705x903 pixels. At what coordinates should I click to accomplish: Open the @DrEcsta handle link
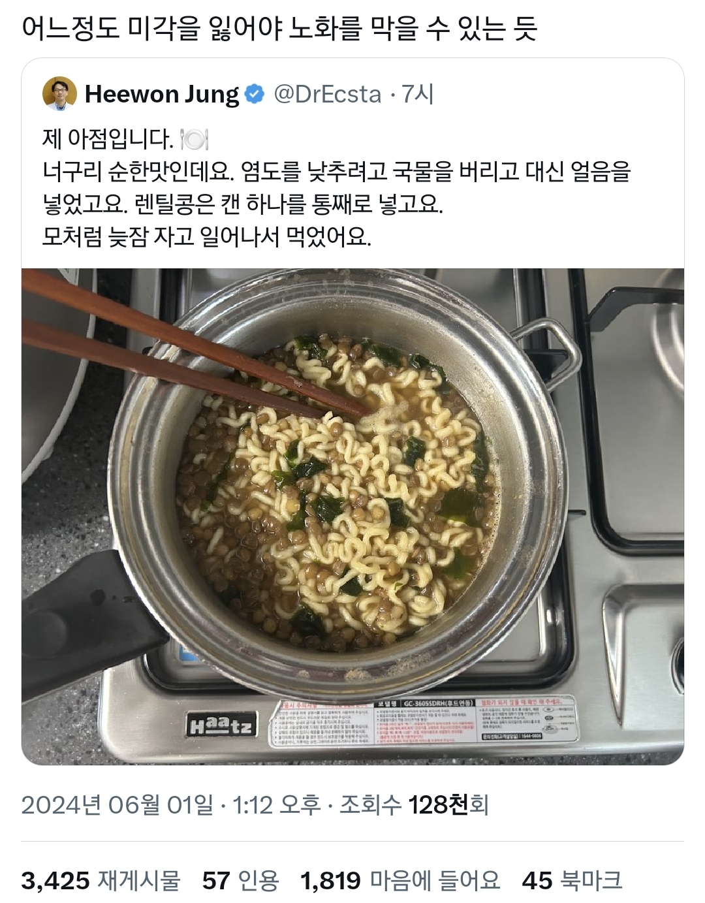coord(327,95)
